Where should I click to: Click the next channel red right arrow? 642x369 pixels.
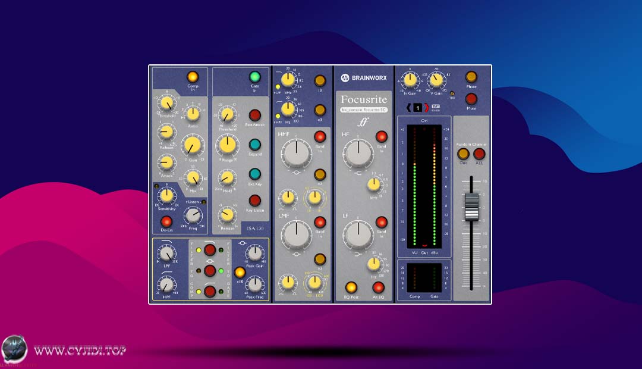pos(426,108)
